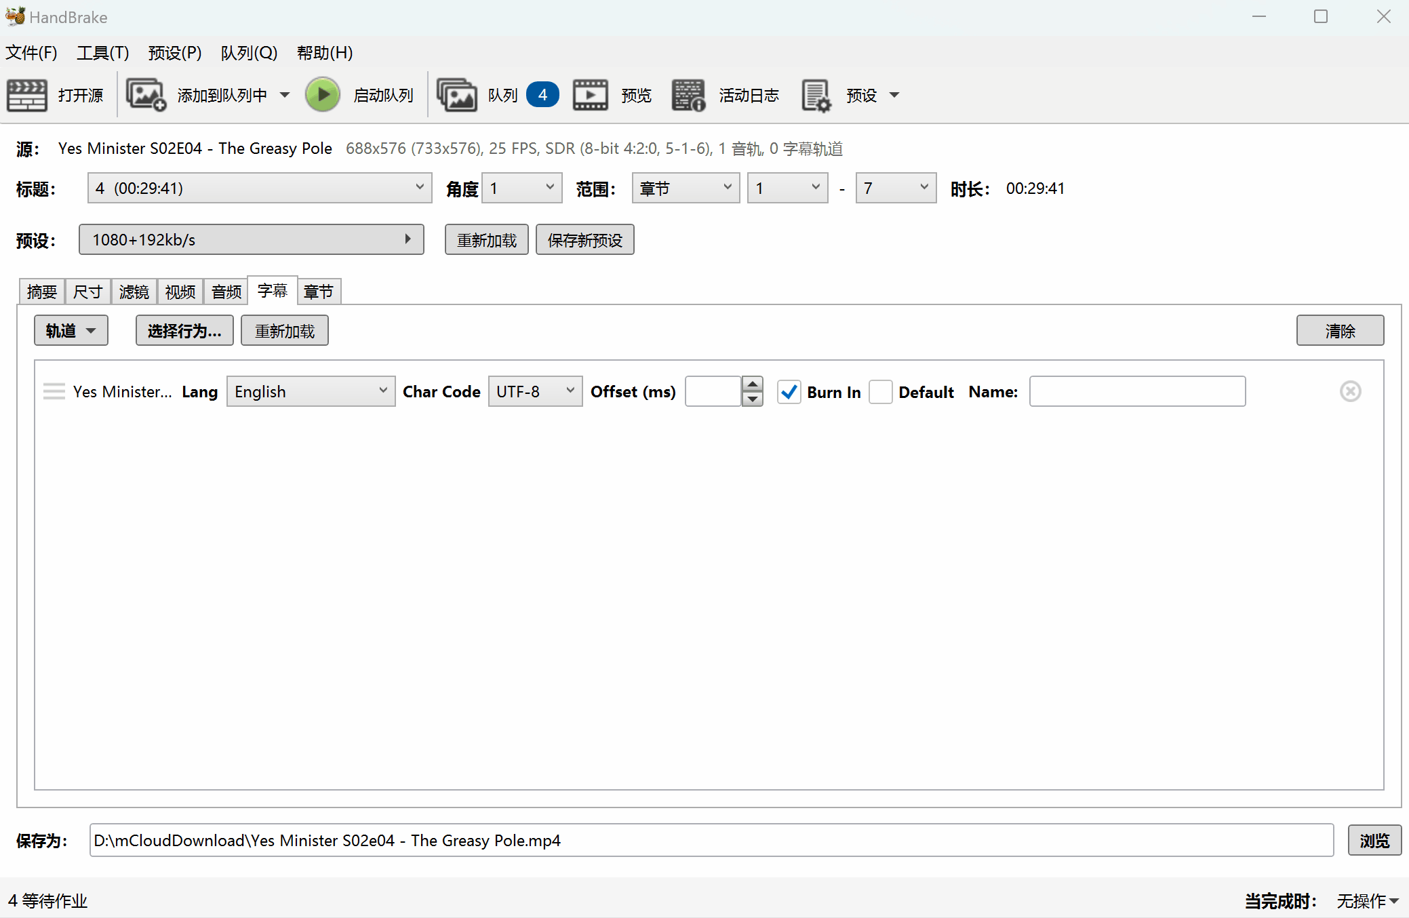The width and height of the screenshot is (1409, 918).
Task: Switch to the 音频 tab
Action: click(x=226, y=292)
